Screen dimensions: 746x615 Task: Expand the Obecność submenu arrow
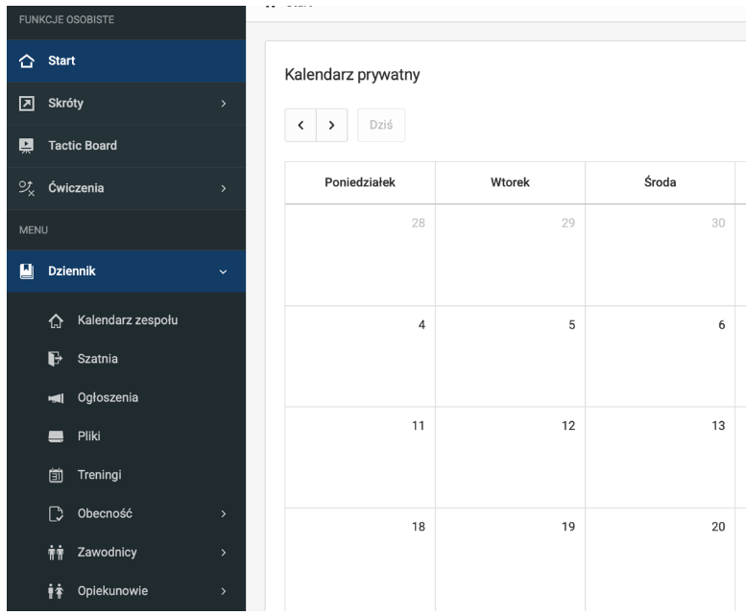(x=223, y=513)
